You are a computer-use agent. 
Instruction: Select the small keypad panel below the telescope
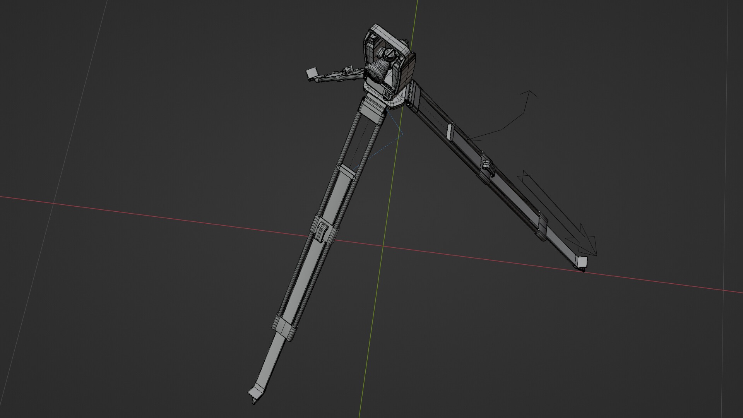(x=387, y=94)
